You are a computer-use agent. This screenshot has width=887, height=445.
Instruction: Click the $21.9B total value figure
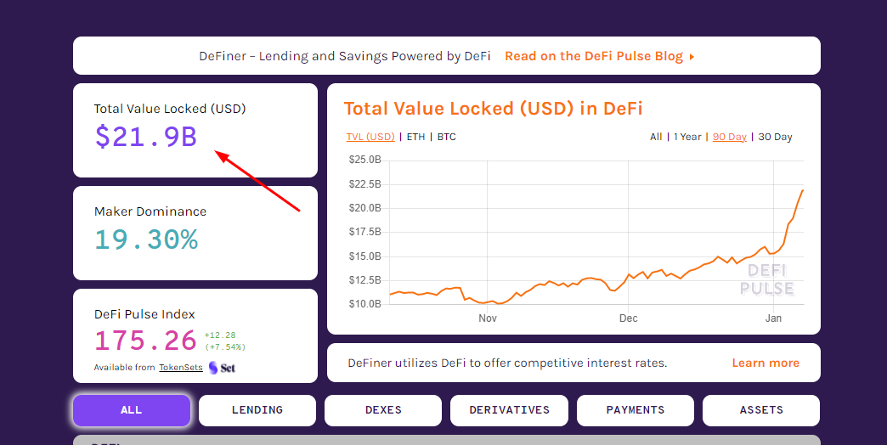(x=146, y=136)
